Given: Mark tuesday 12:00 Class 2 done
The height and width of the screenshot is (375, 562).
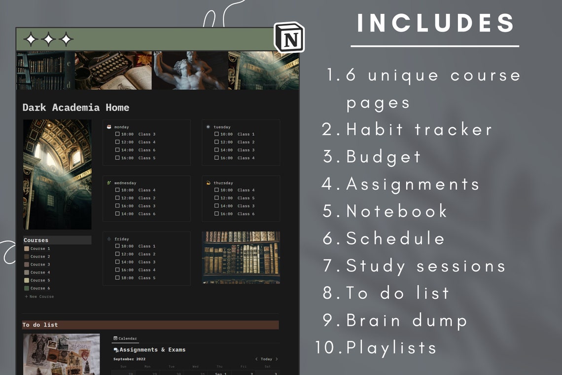Looking at the screenshot, I should coord(216,142).
